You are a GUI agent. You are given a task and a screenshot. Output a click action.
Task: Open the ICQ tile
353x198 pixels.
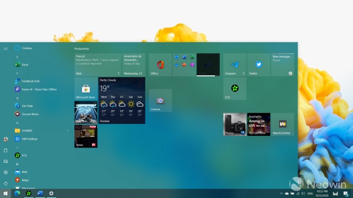(x=235, y=88)
